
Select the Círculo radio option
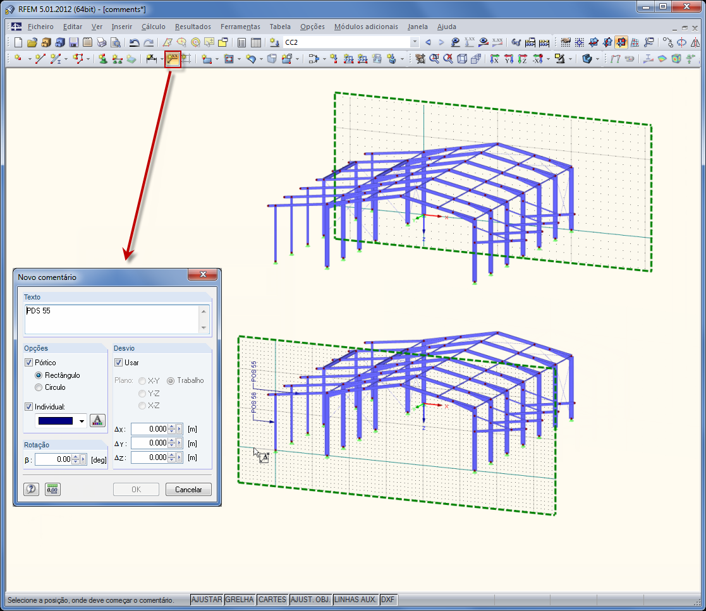tap(39, 387)
